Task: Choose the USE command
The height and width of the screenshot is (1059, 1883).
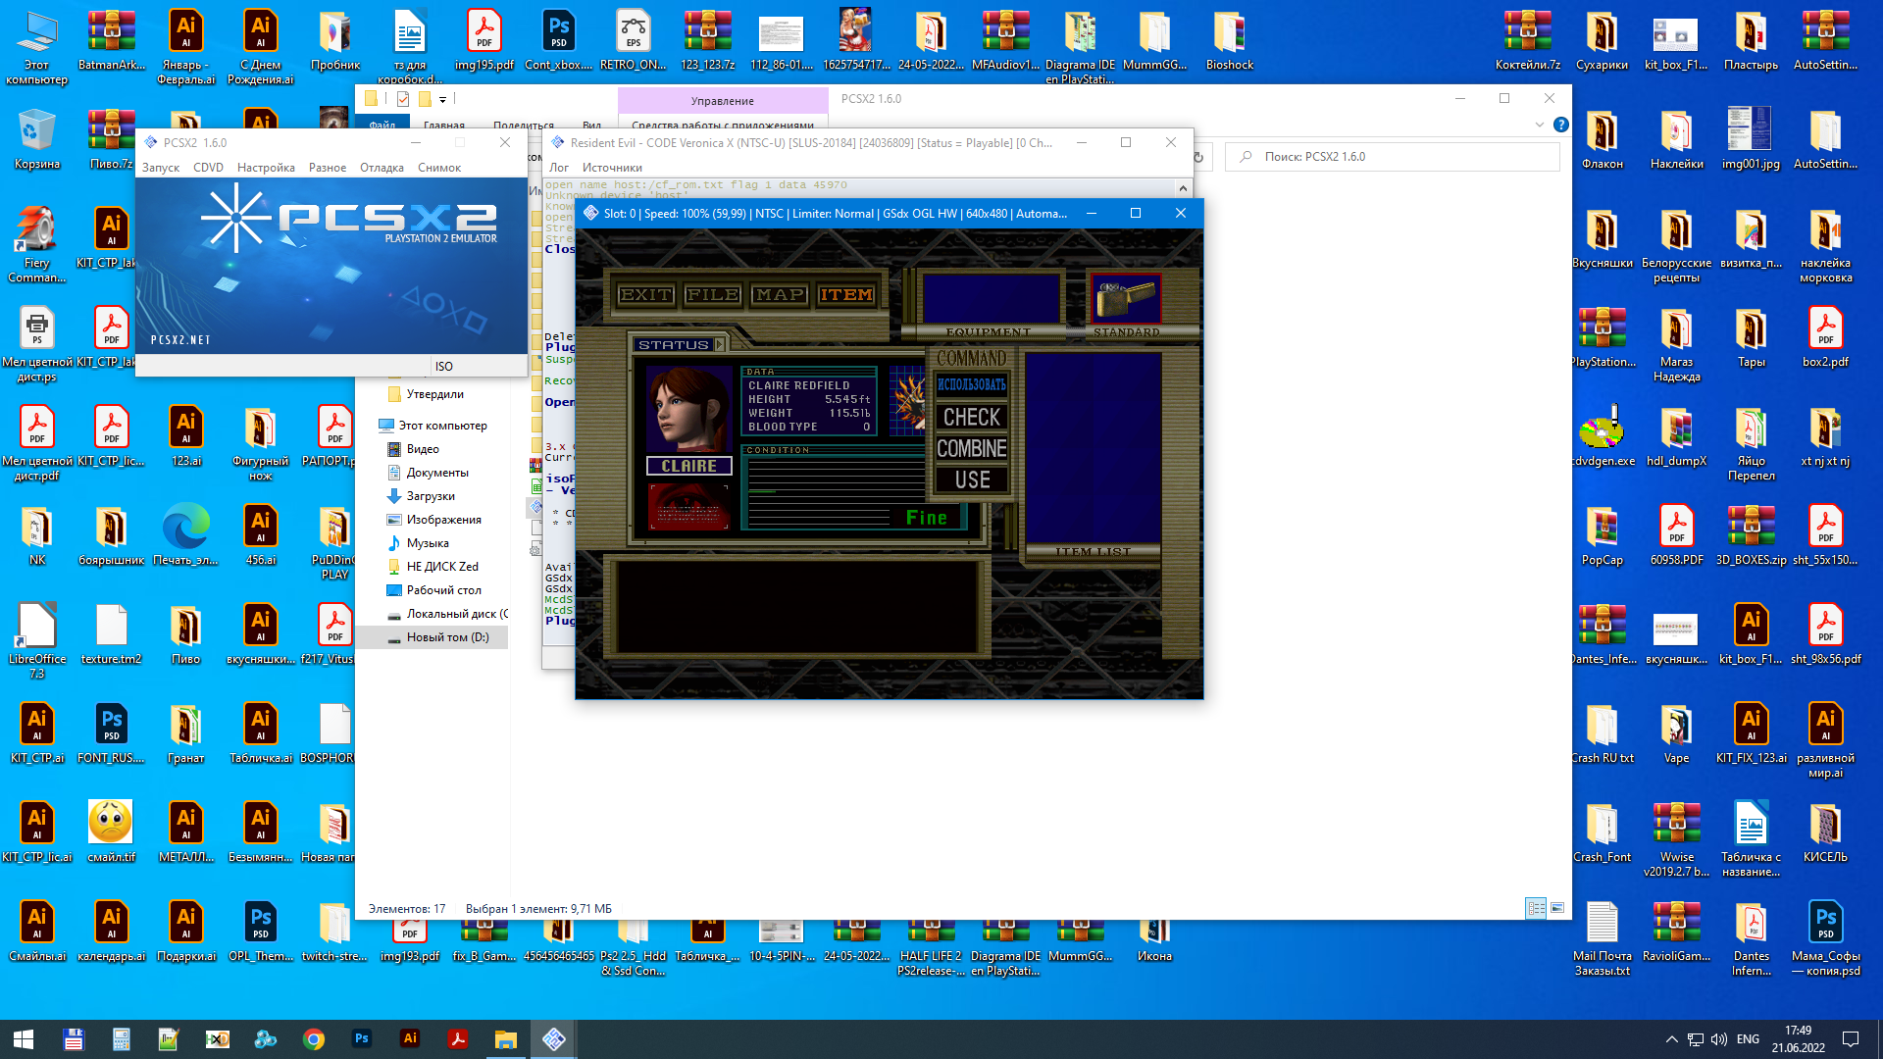Action: 972,479
